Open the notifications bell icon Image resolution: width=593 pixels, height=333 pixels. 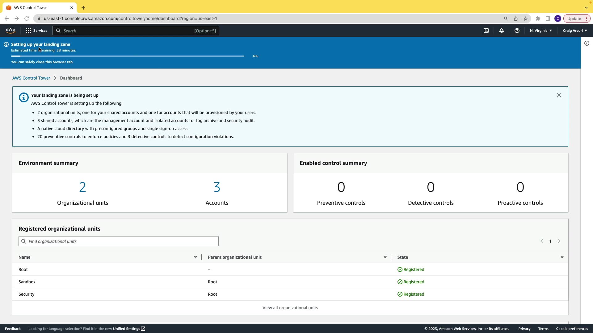[x=502, y=31]
